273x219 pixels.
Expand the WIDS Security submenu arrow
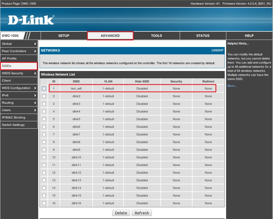click(35, 73)
